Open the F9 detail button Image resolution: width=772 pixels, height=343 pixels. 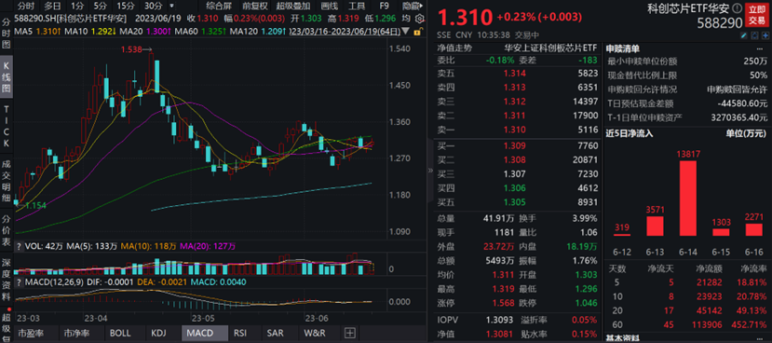[385, 6]
